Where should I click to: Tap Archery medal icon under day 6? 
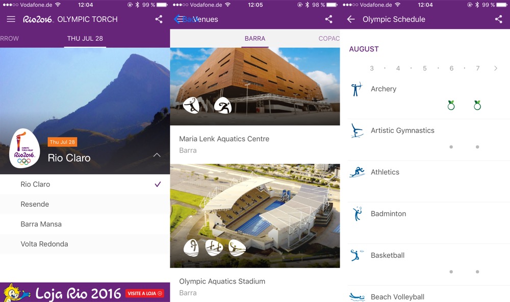point(451,105)
